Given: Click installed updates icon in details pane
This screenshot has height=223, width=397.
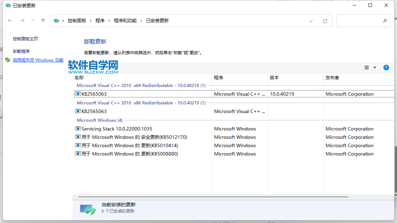Looking at the screenshot, I should (87, 209).
